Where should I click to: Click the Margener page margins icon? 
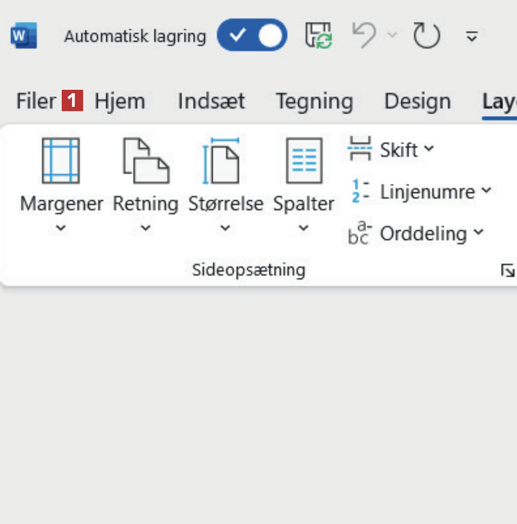61,161
